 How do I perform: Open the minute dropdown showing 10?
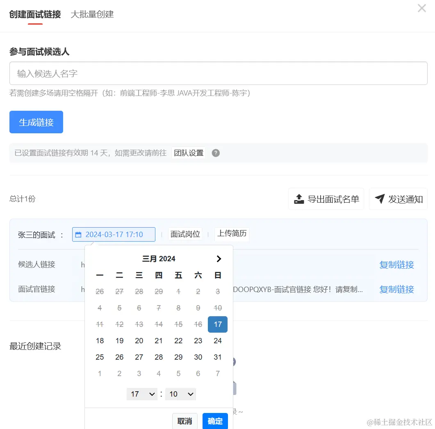181,394
